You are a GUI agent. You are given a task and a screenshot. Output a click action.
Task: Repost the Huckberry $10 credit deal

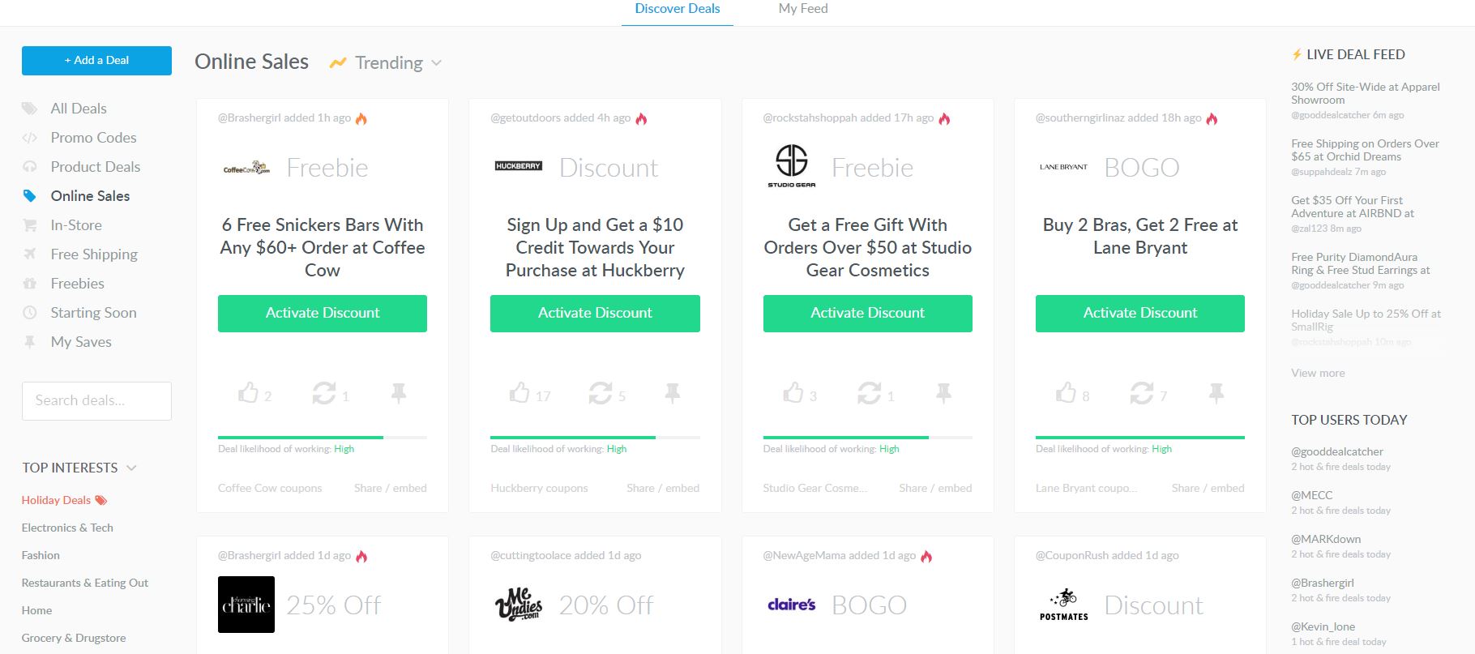click(600, 395)
